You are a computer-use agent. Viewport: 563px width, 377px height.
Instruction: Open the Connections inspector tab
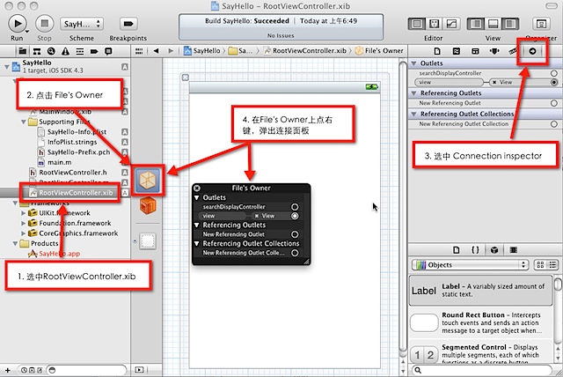pyautogui.click(x=532, y=52)
